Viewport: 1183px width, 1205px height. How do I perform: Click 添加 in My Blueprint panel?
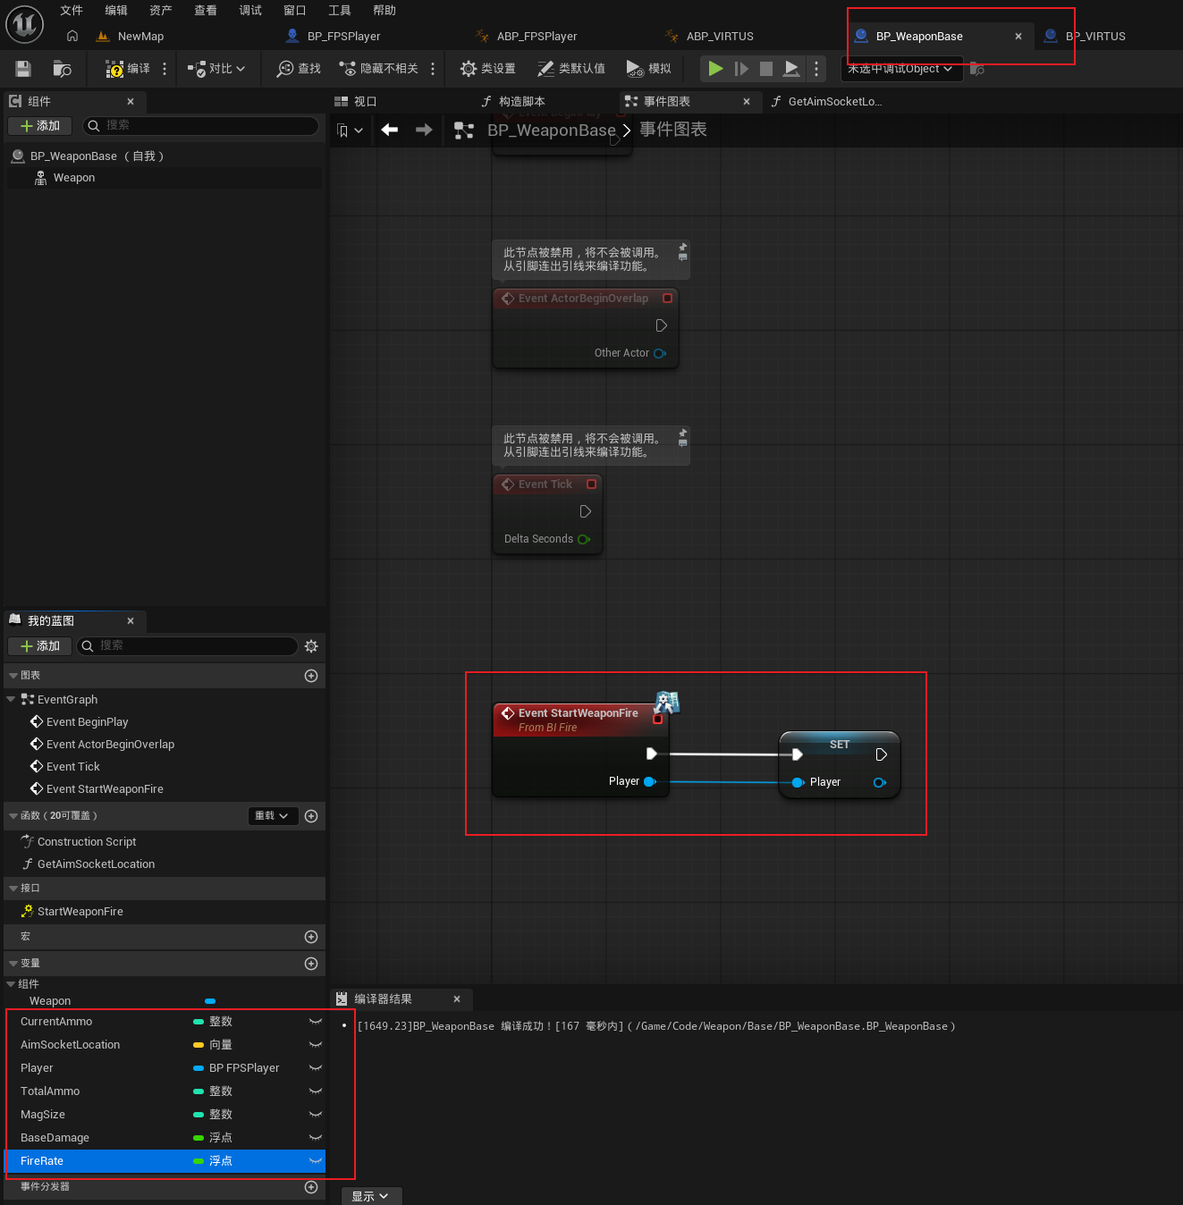coord(40,646)
